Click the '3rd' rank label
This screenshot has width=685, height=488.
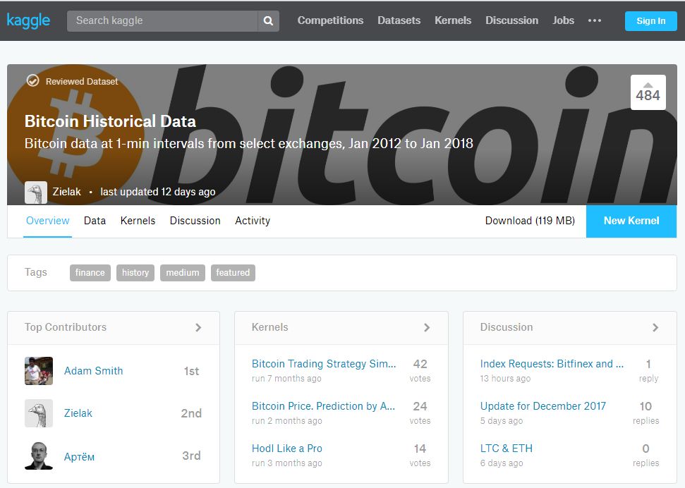tap(191, 456)
